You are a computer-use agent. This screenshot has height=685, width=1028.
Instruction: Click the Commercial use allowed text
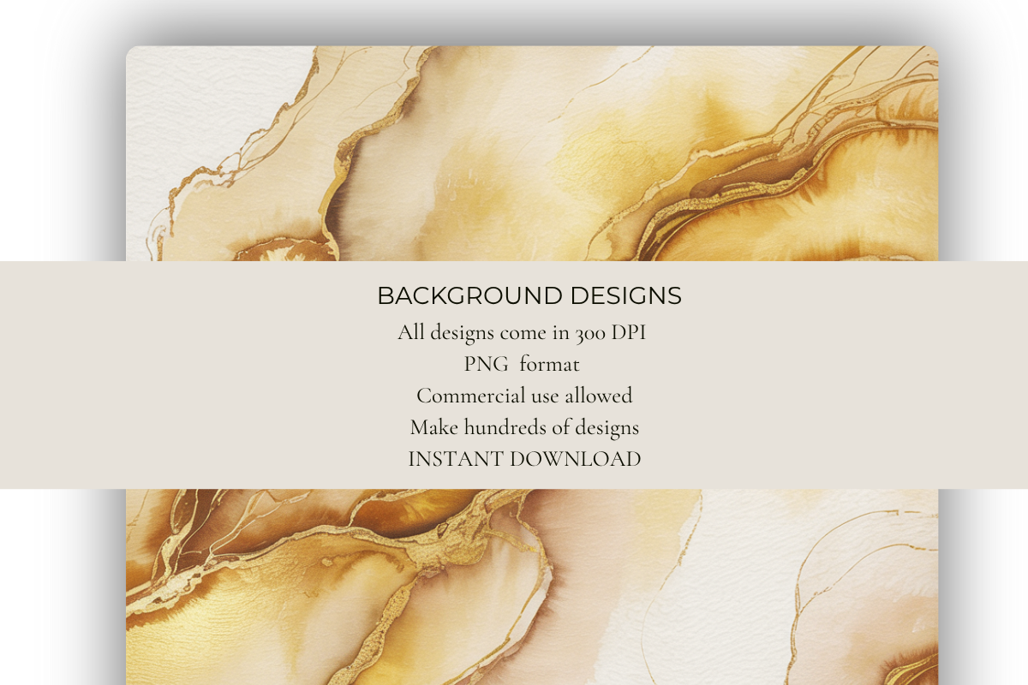[523, 396]
